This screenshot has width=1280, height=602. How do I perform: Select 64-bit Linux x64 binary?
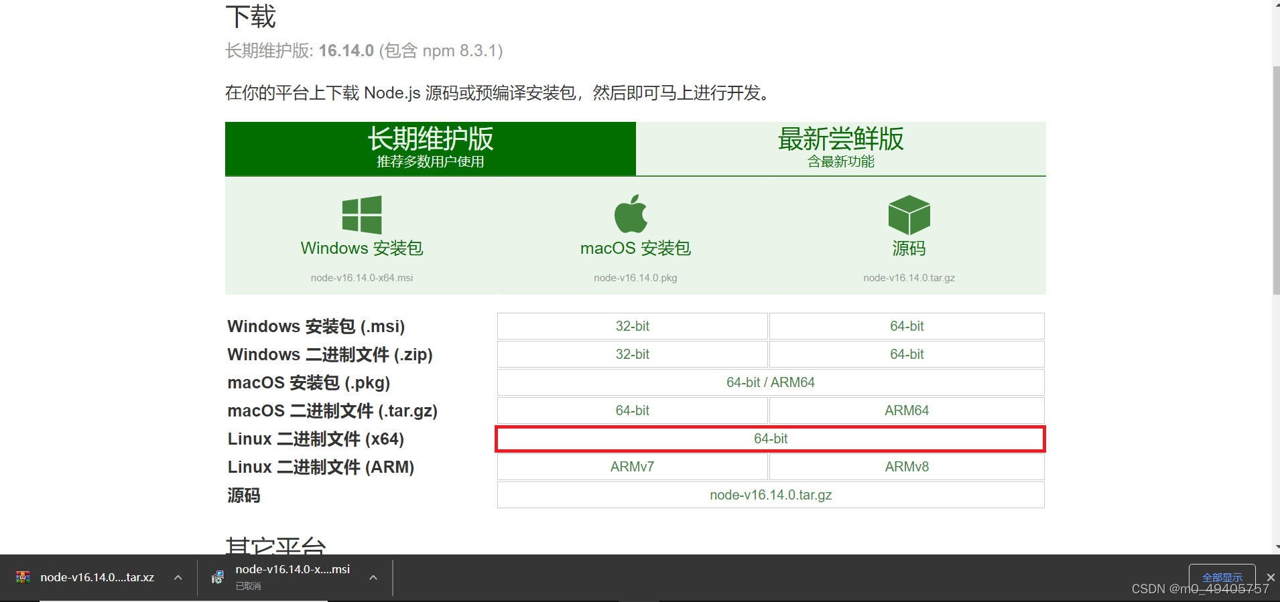pyautogui.click(x=771, y=439)
